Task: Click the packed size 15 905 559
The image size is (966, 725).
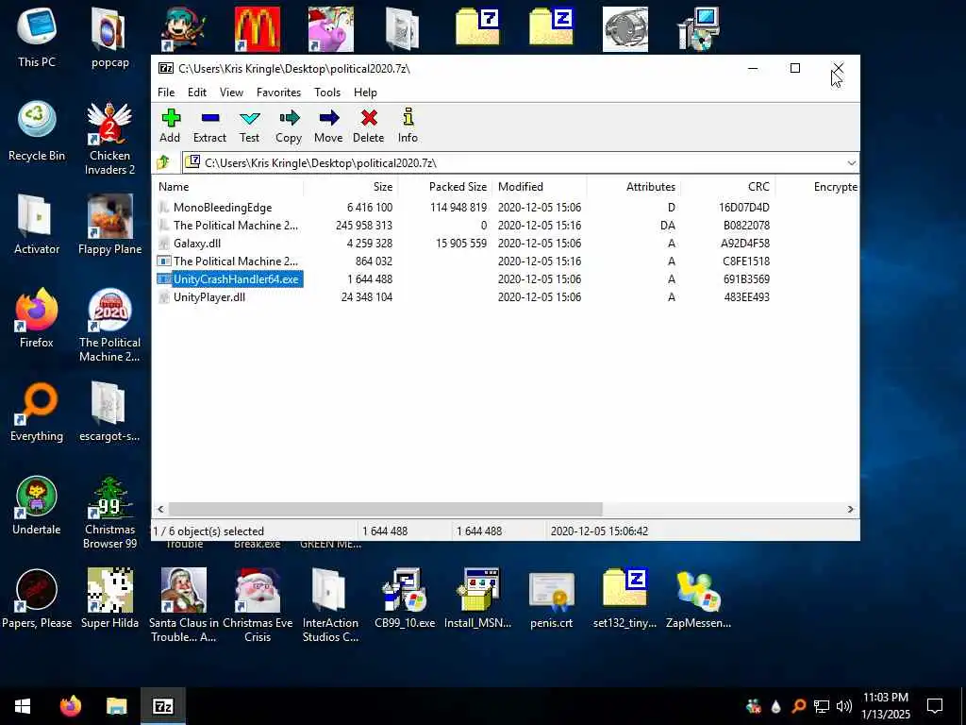Action: click(460, 244)
